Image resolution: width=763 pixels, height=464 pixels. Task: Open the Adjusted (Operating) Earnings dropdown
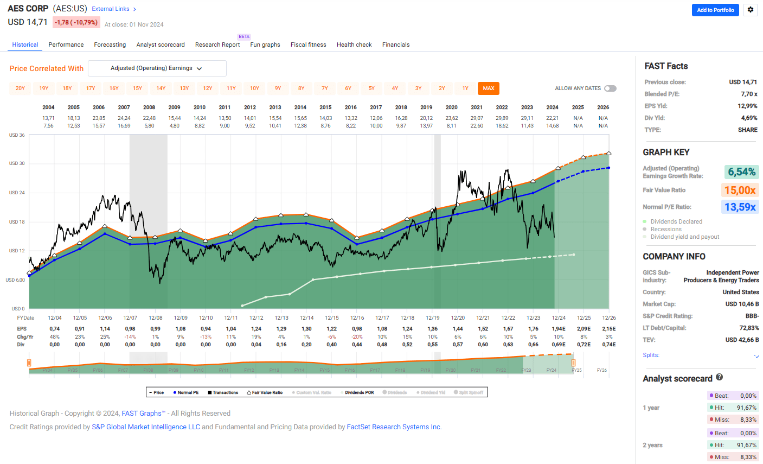[x=157, y=68]
